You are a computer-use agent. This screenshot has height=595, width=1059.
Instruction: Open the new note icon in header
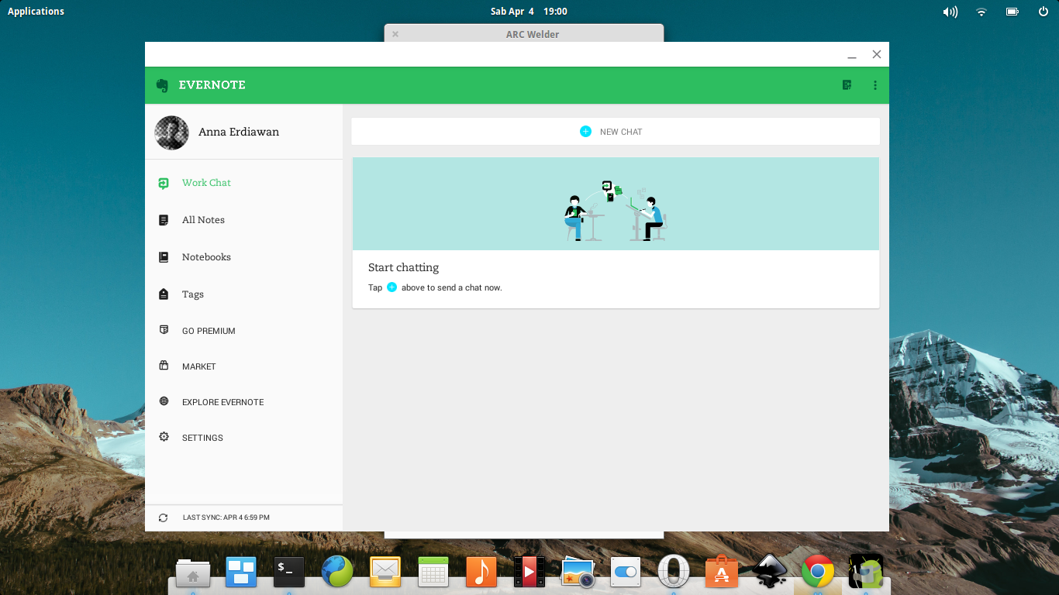tap(847, 85)
